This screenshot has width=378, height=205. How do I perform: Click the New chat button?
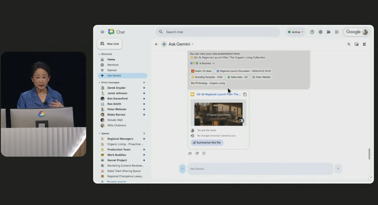pyautogui.click(x=110, y=44)
